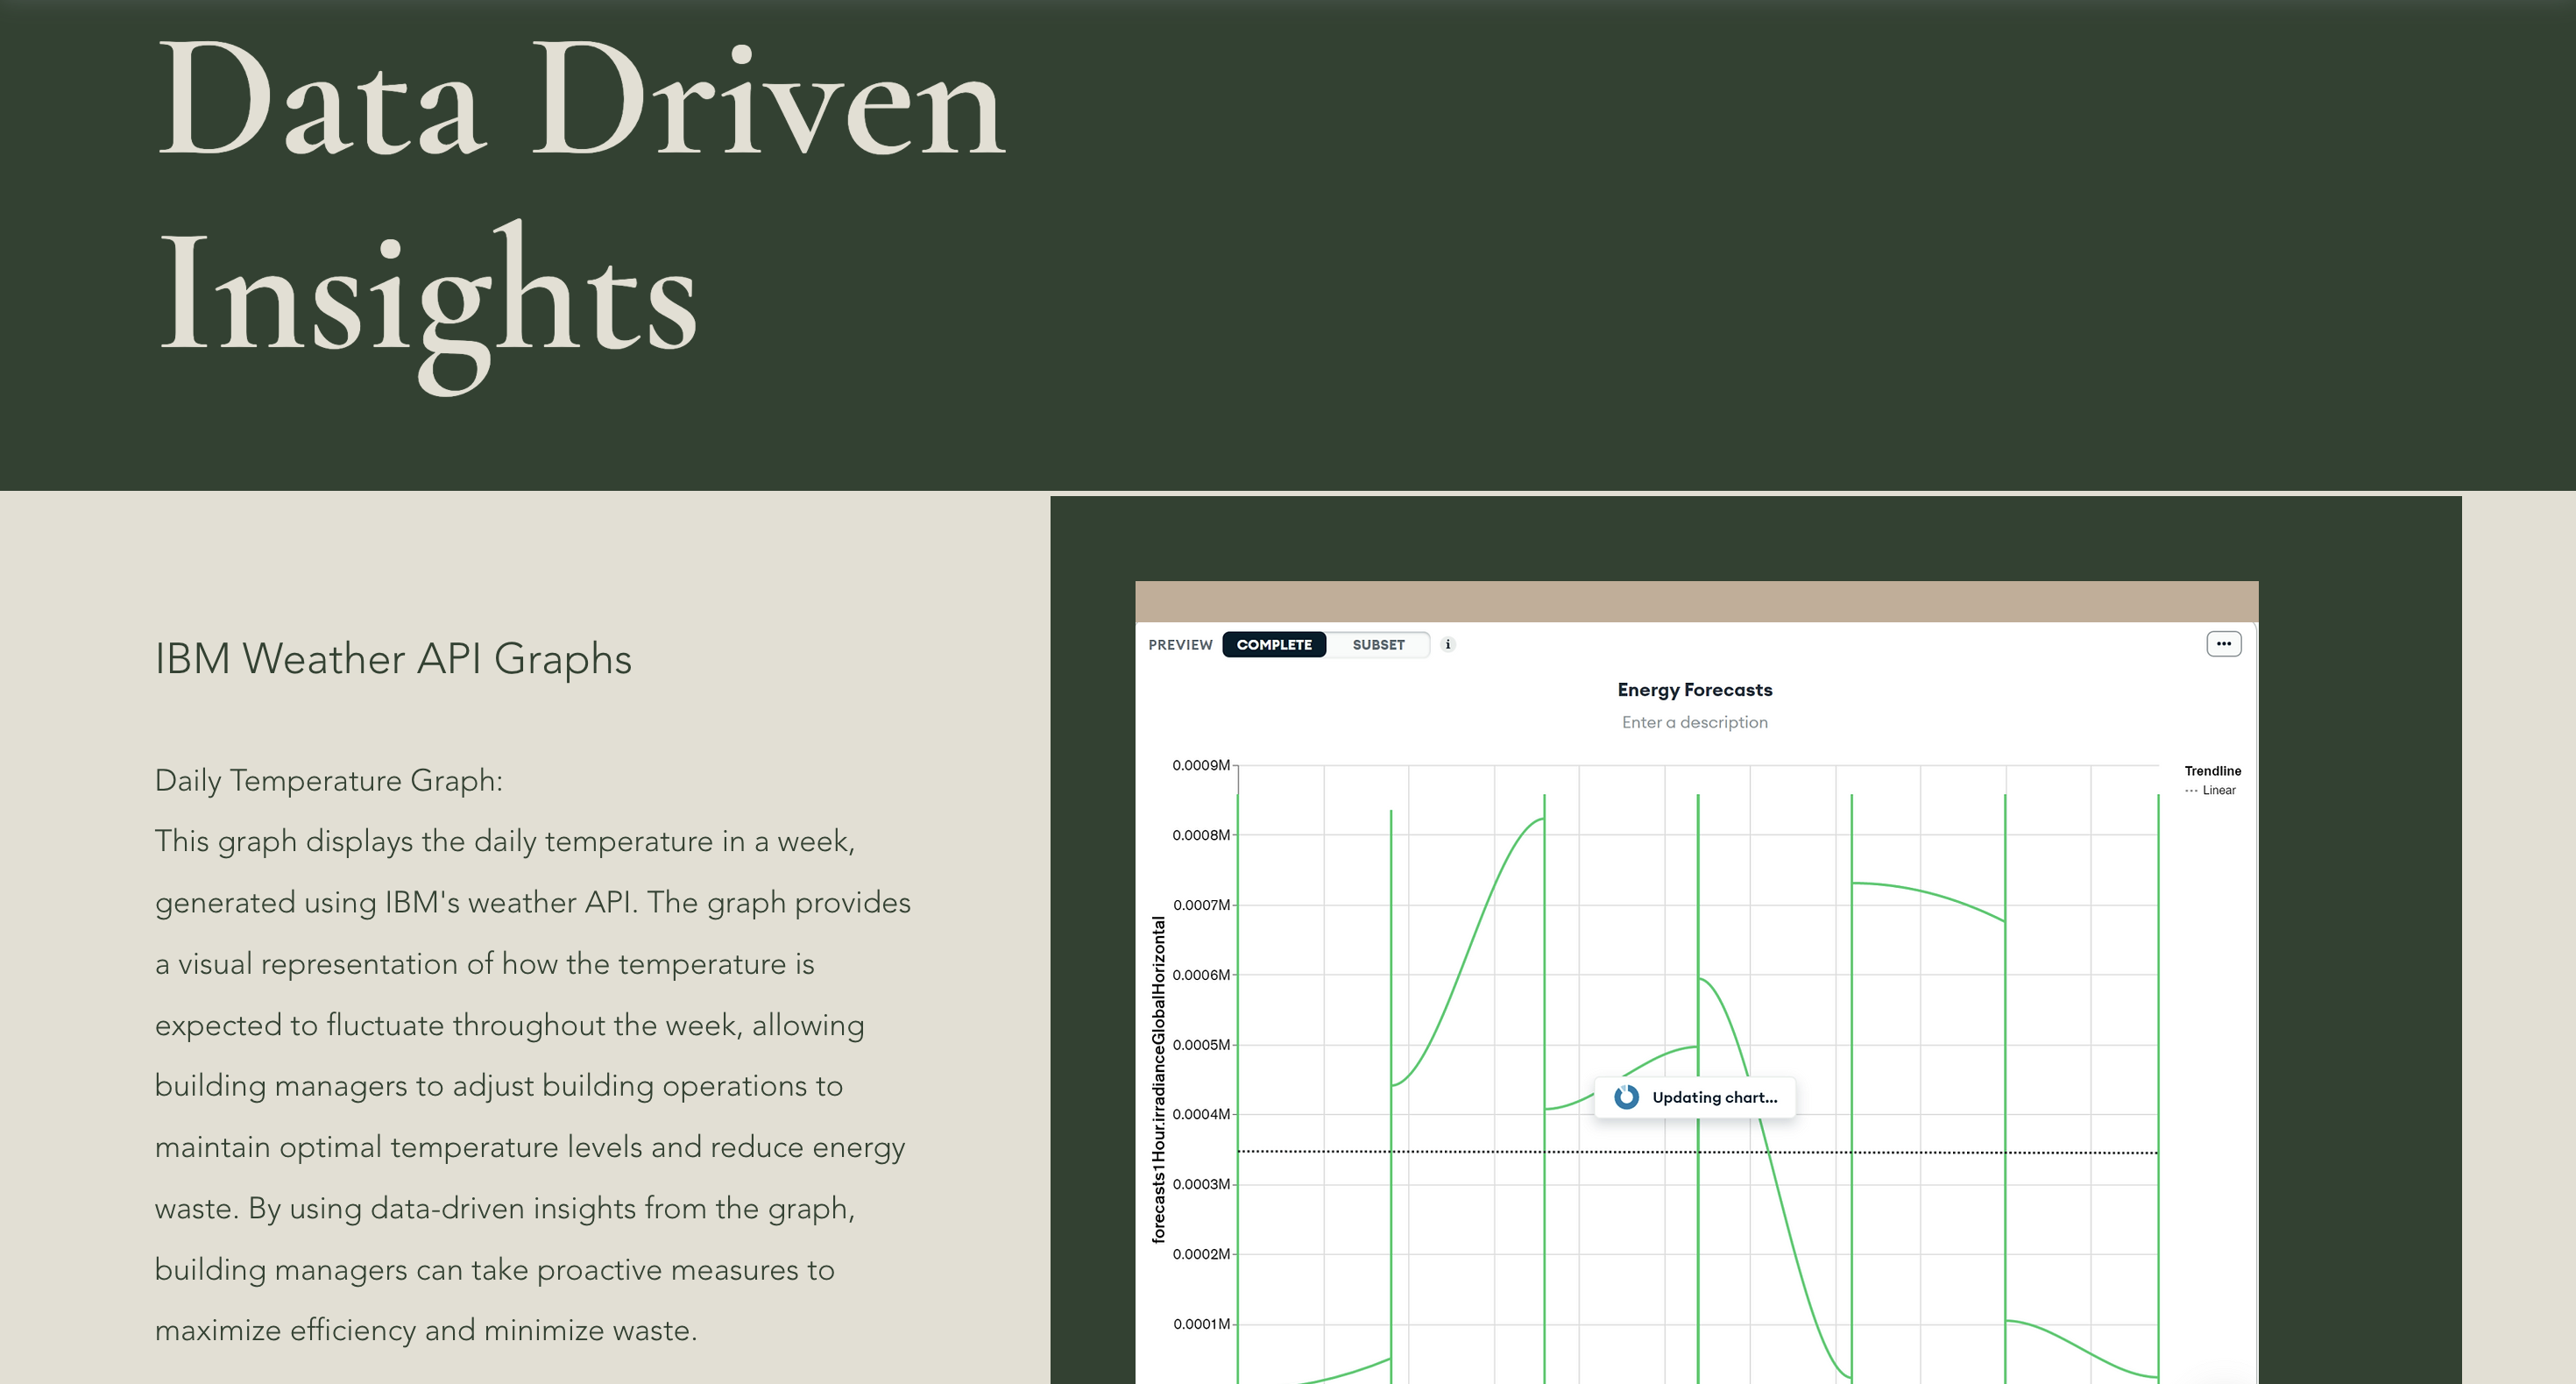
Task: Click the IBM Weather API Graphs heading
Action: point(393,659)
